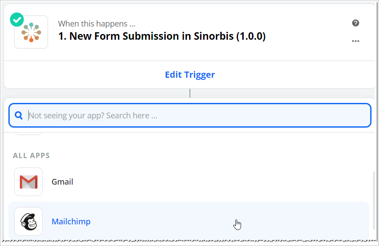The height and width of the screenshot is (246, 379).
Task: Click the Gmail envelope icon
Action: click(29, 182)
